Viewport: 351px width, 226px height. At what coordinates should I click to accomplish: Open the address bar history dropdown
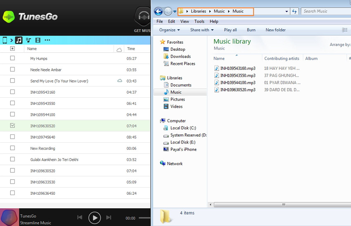click(287, 12)
